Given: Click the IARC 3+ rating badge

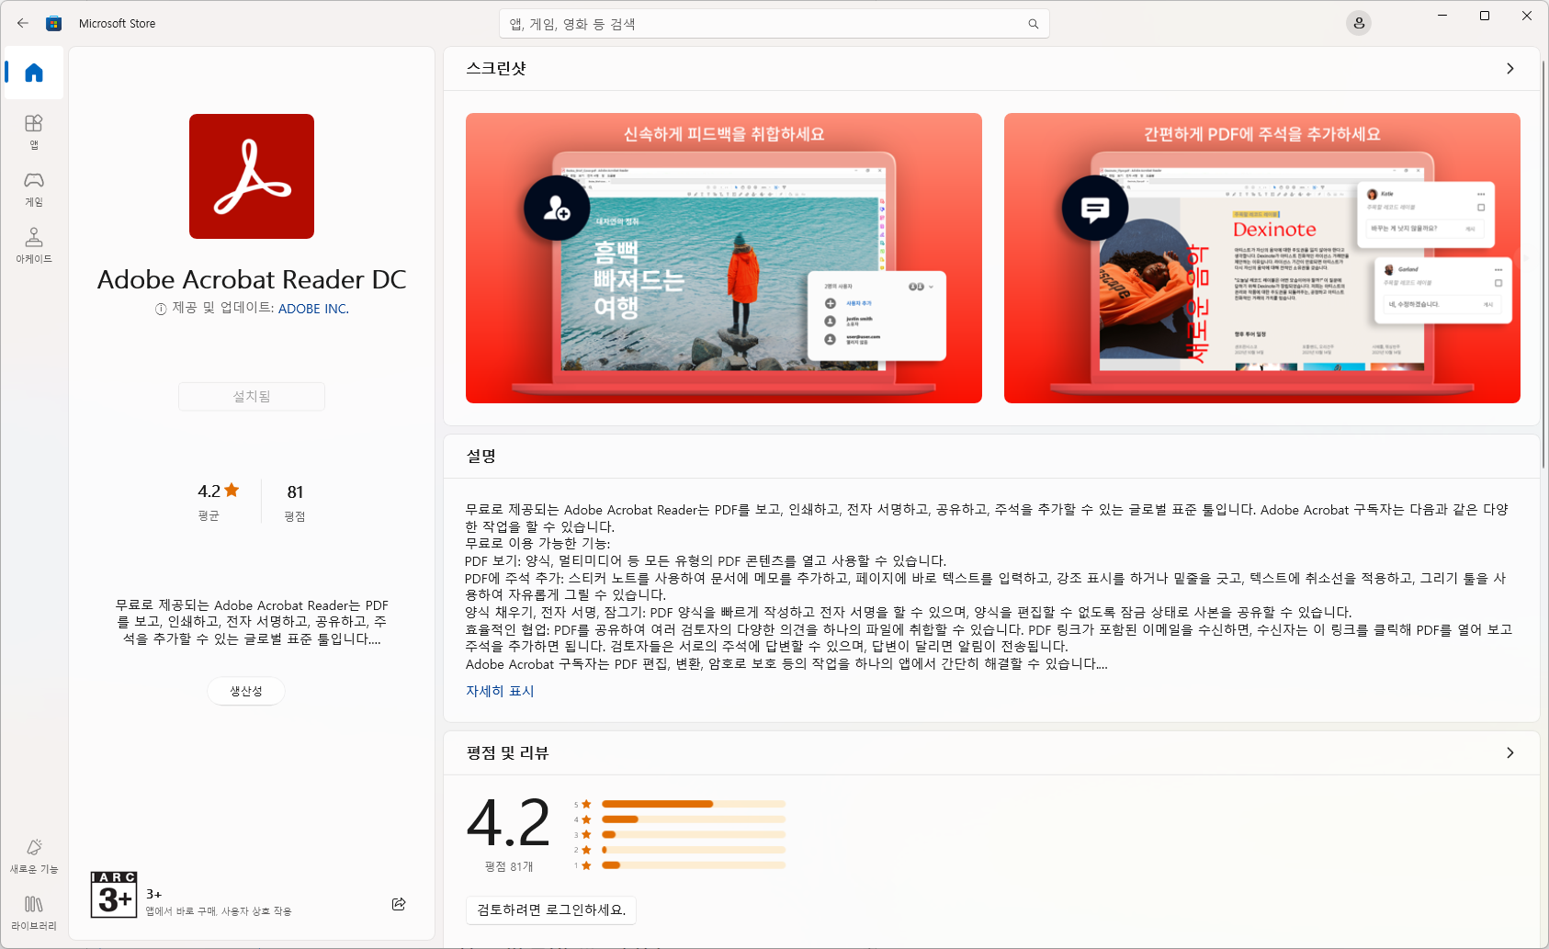Looking at the screenshot, I should [x=114, y=895].
